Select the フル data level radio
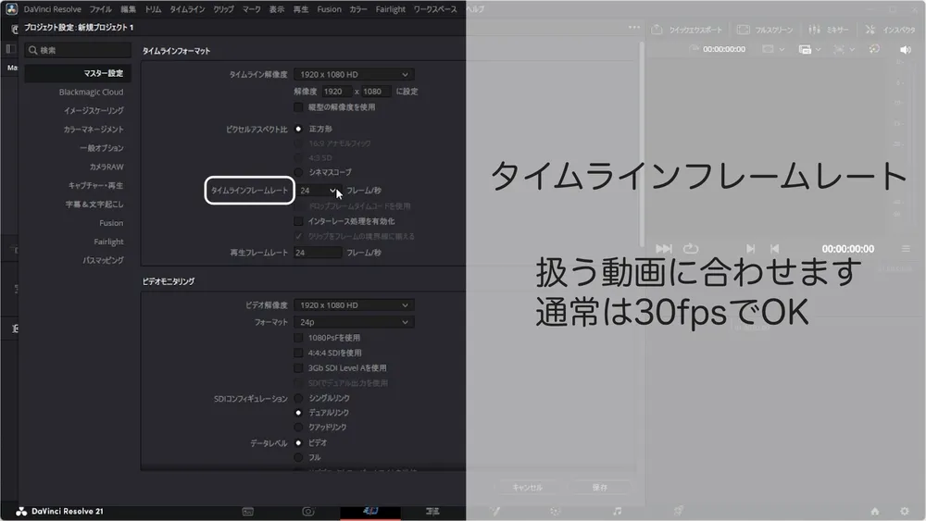This screenshot has height=521, width=926. point(298,457)
